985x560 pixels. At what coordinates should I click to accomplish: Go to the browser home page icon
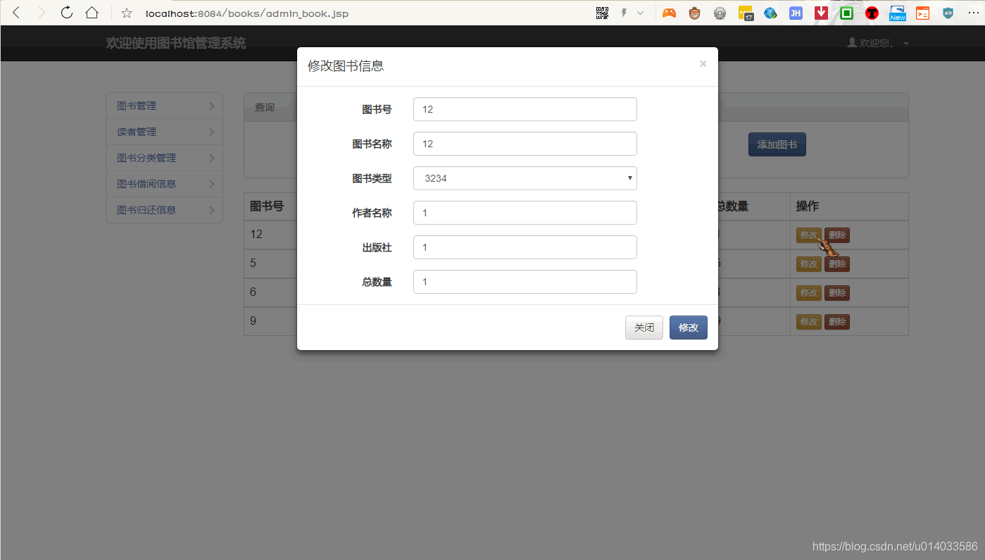92,13
